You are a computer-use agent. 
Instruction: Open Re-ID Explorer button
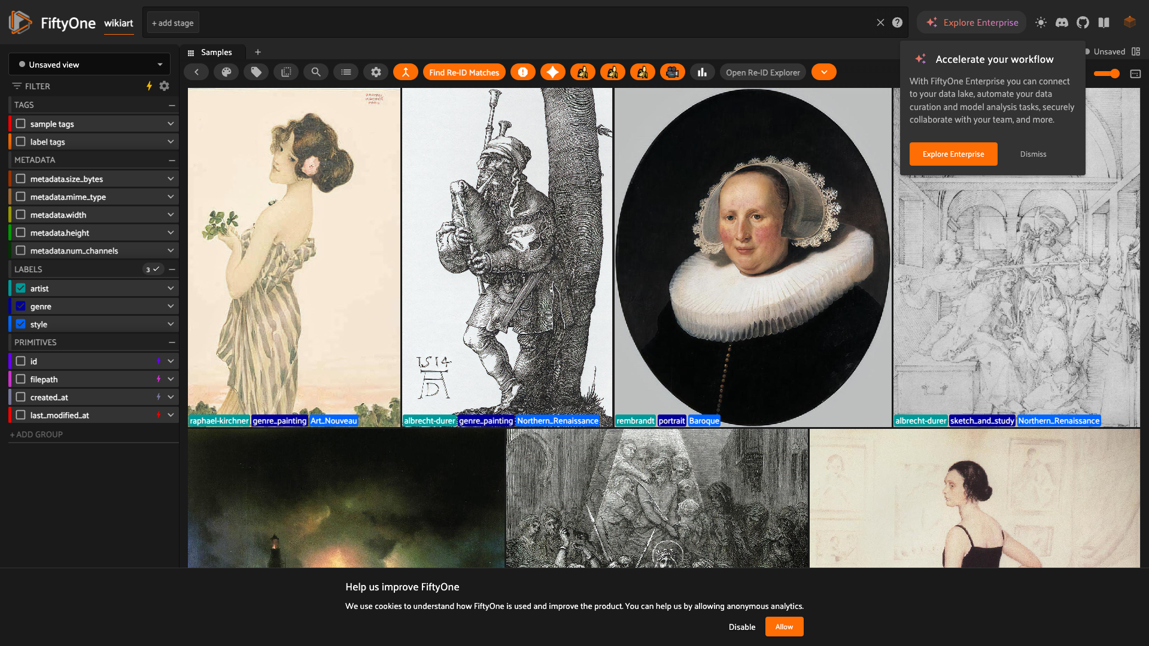763,72
